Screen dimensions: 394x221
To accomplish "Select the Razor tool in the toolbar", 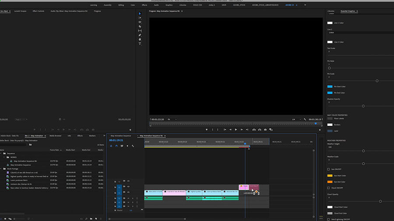I will point(140,27).
